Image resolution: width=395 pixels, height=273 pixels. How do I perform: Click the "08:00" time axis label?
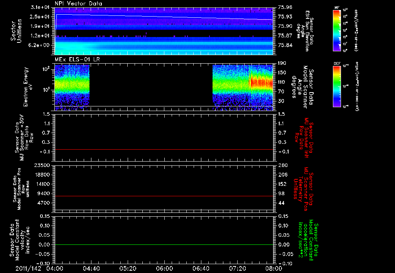[274, 268]
